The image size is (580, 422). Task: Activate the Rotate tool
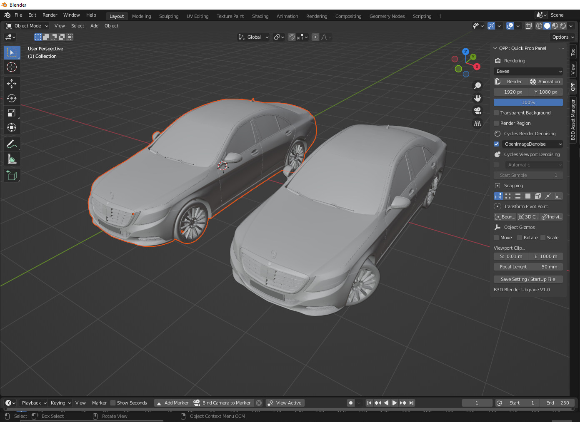[12, 98]
